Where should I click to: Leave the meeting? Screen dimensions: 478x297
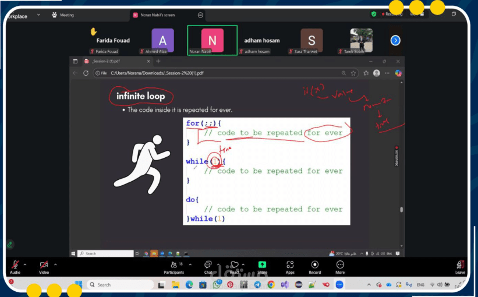point(460,267)
